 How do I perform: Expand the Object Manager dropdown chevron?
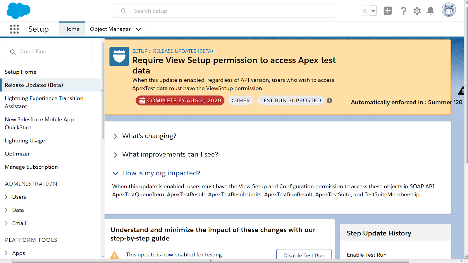coord(139,29)
